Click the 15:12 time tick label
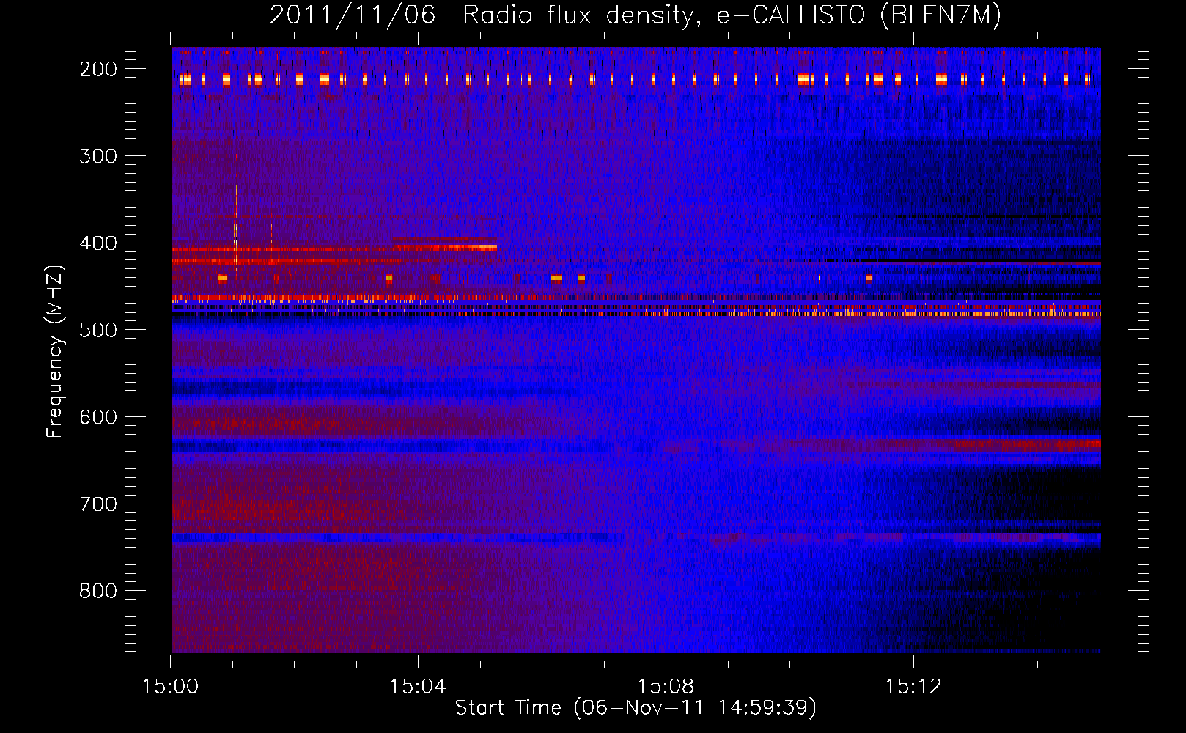 point(913,686)
